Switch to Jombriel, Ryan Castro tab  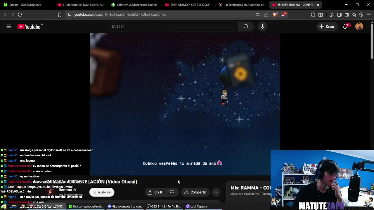coord(81,5)
